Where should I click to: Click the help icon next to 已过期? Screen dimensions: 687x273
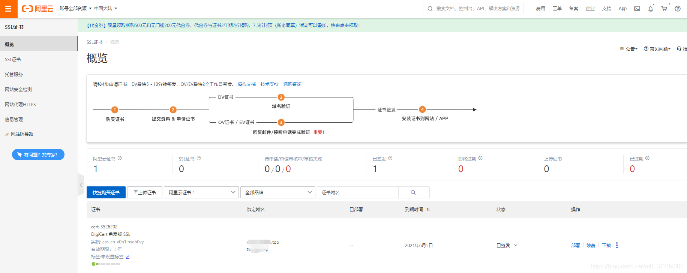click(x=647, y=158)
